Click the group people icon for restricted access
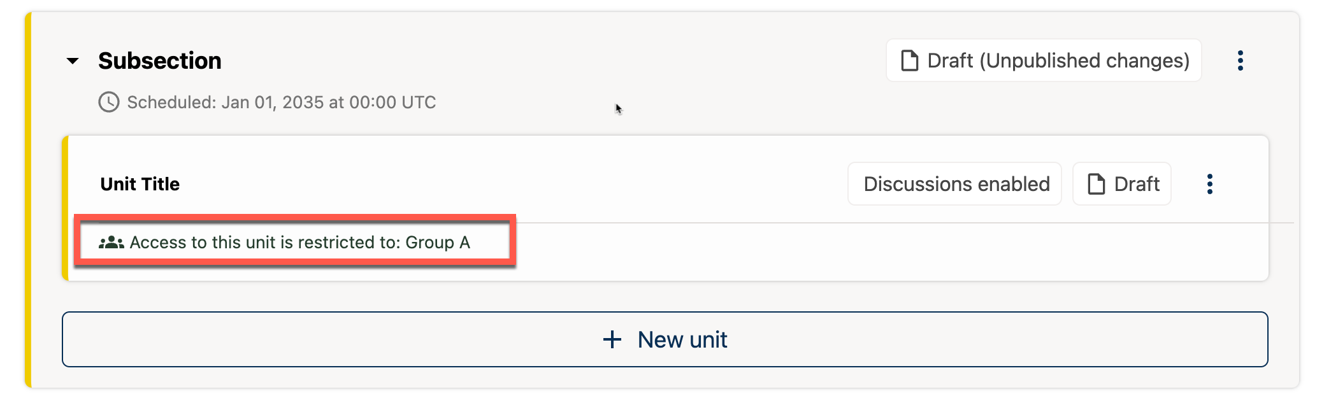1324x410 pixels. click(112, 243)
